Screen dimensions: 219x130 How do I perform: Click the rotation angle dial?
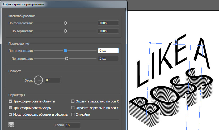39,80
